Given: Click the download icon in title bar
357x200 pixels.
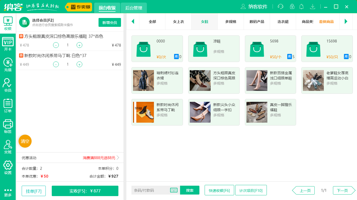Looking at the screenshot, I should [x=313, y=7].
